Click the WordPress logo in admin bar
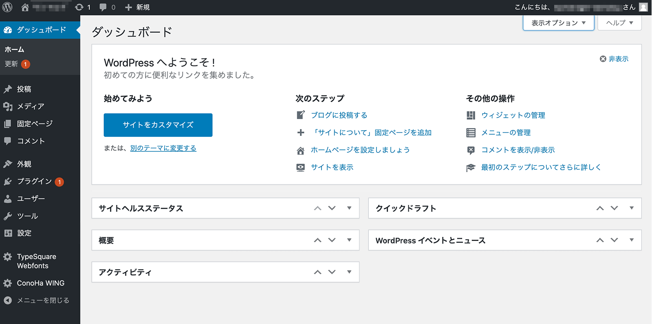This screenshot has height=324, width=652. pyautogui.click(x=7, y=7)
